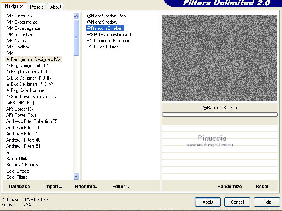Viewport: 282px width, 211px height.
Task: Select VM Experimental category
Action: pos(22,22)
